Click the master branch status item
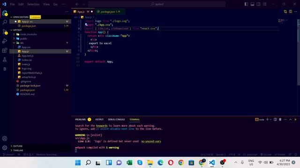Screen dimensions: 300x168 [x=9, y=154]
